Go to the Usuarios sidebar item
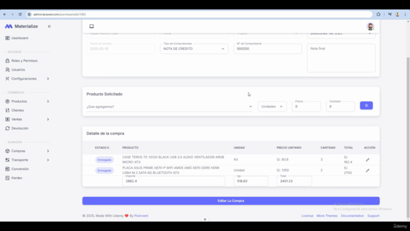The height and width of the screenshot is (231, 410). (18, 70)
